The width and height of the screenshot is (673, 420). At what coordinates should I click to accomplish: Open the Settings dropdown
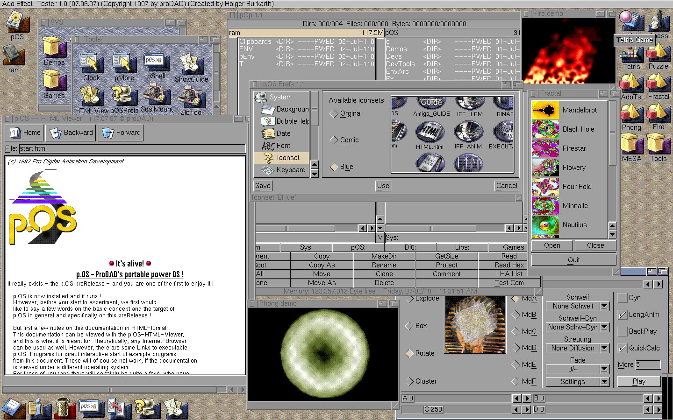578,382
